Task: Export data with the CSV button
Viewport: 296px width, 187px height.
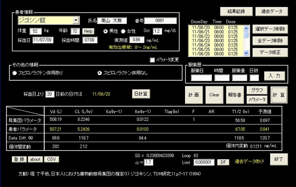Action: (x=52, y=159)
